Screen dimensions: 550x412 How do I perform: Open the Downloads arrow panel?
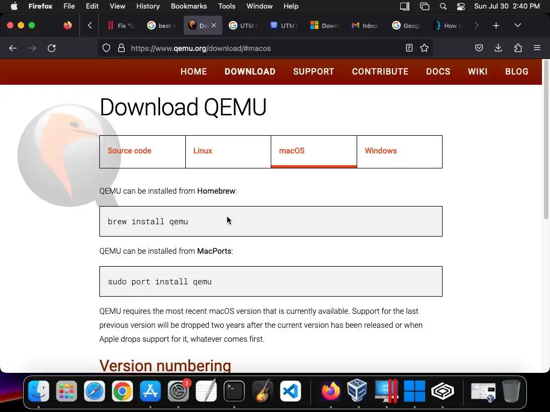498,48
